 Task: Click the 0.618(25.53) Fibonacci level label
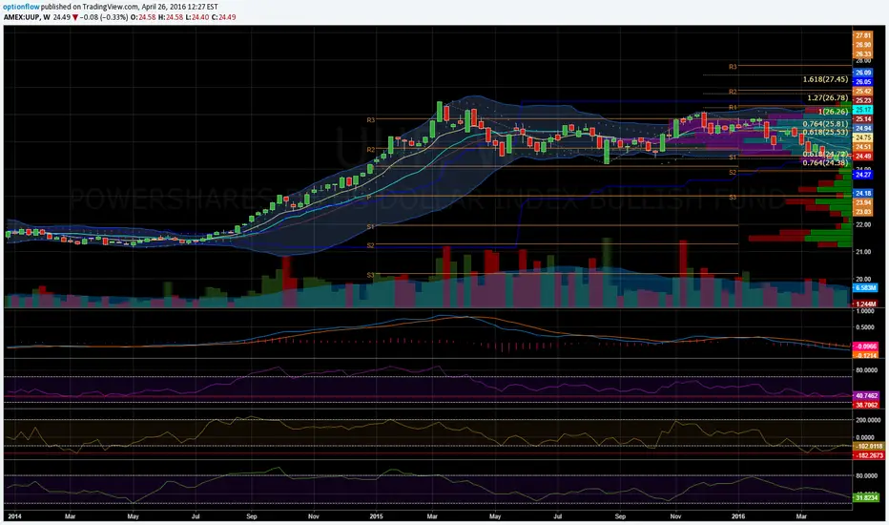[x=825, y=133]
